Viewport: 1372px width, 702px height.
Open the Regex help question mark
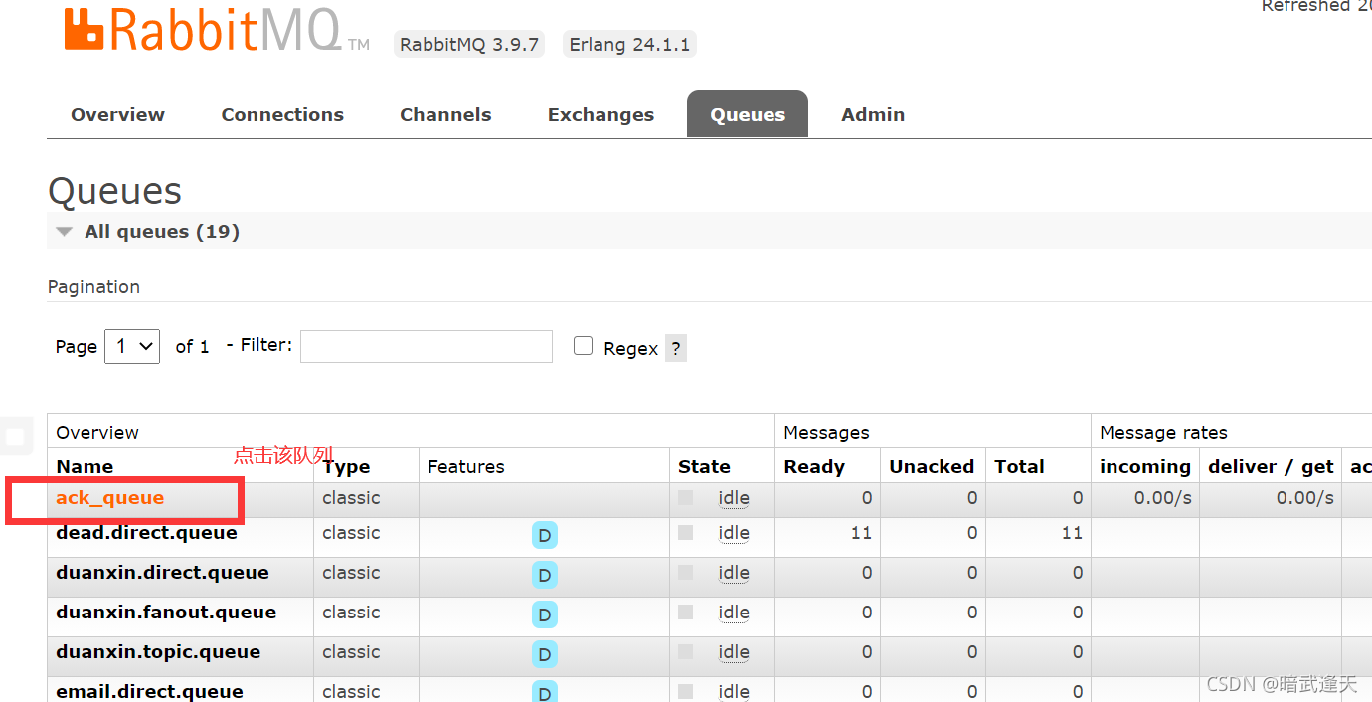point(676,348)
